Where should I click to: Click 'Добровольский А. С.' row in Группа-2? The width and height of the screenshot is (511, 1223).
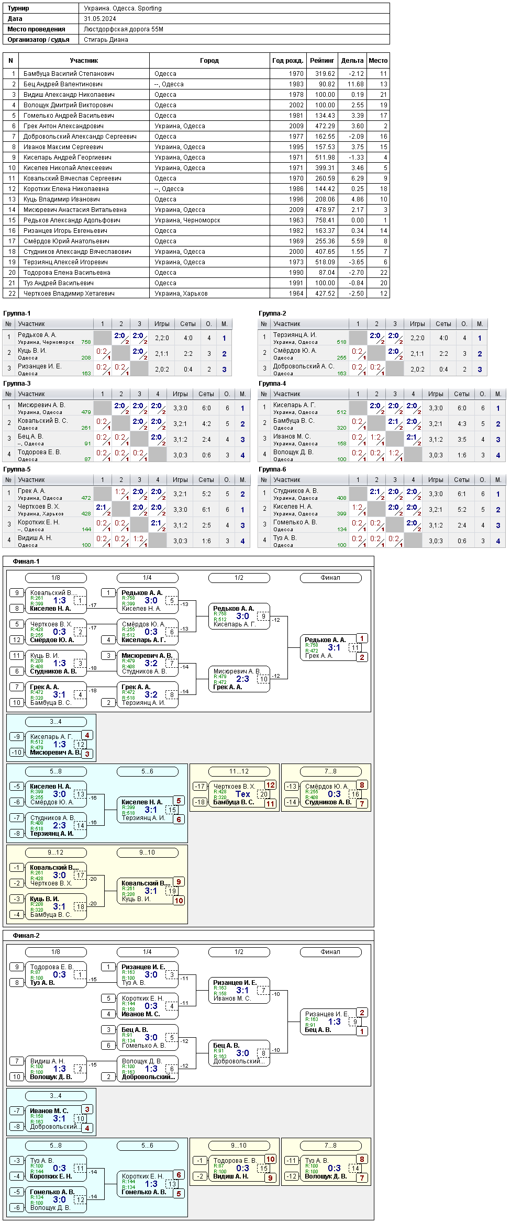click(x=372, y=369)
